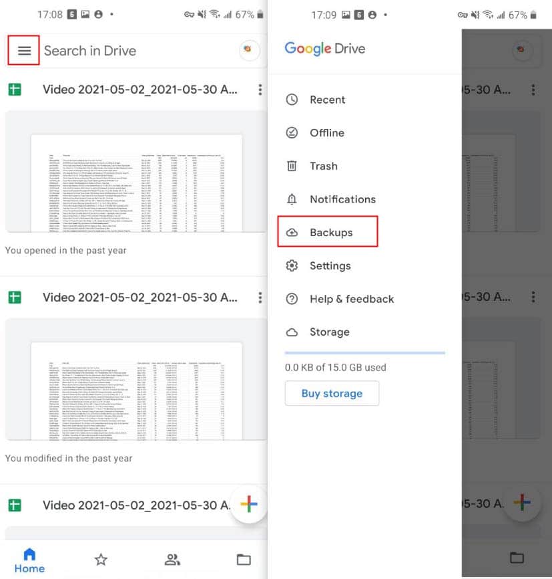This screenshot has width=552, height=579.
Task: View Recent files from the drawer
Action: click(x=328, y=99)
